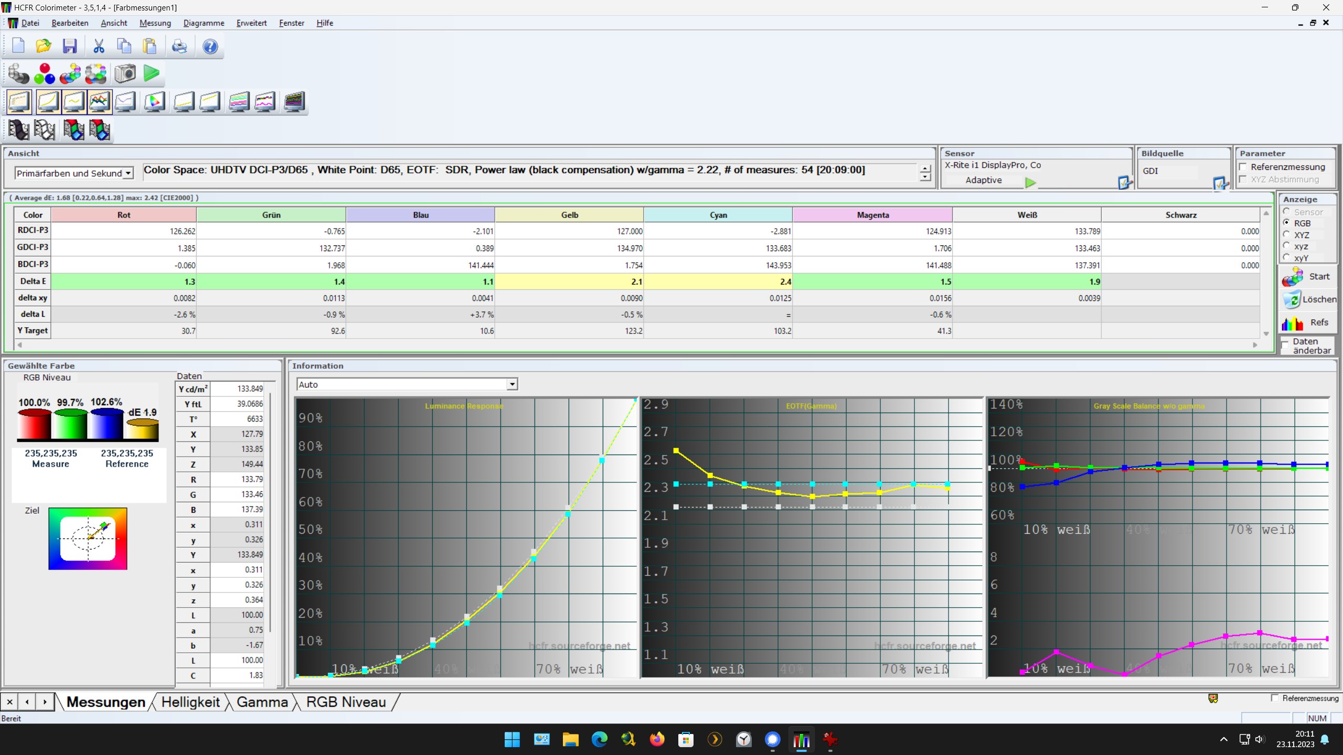Enable the Referenzmessung parameter checkbox
This screenshot has height=755, width=1343.
(1243, 167)
